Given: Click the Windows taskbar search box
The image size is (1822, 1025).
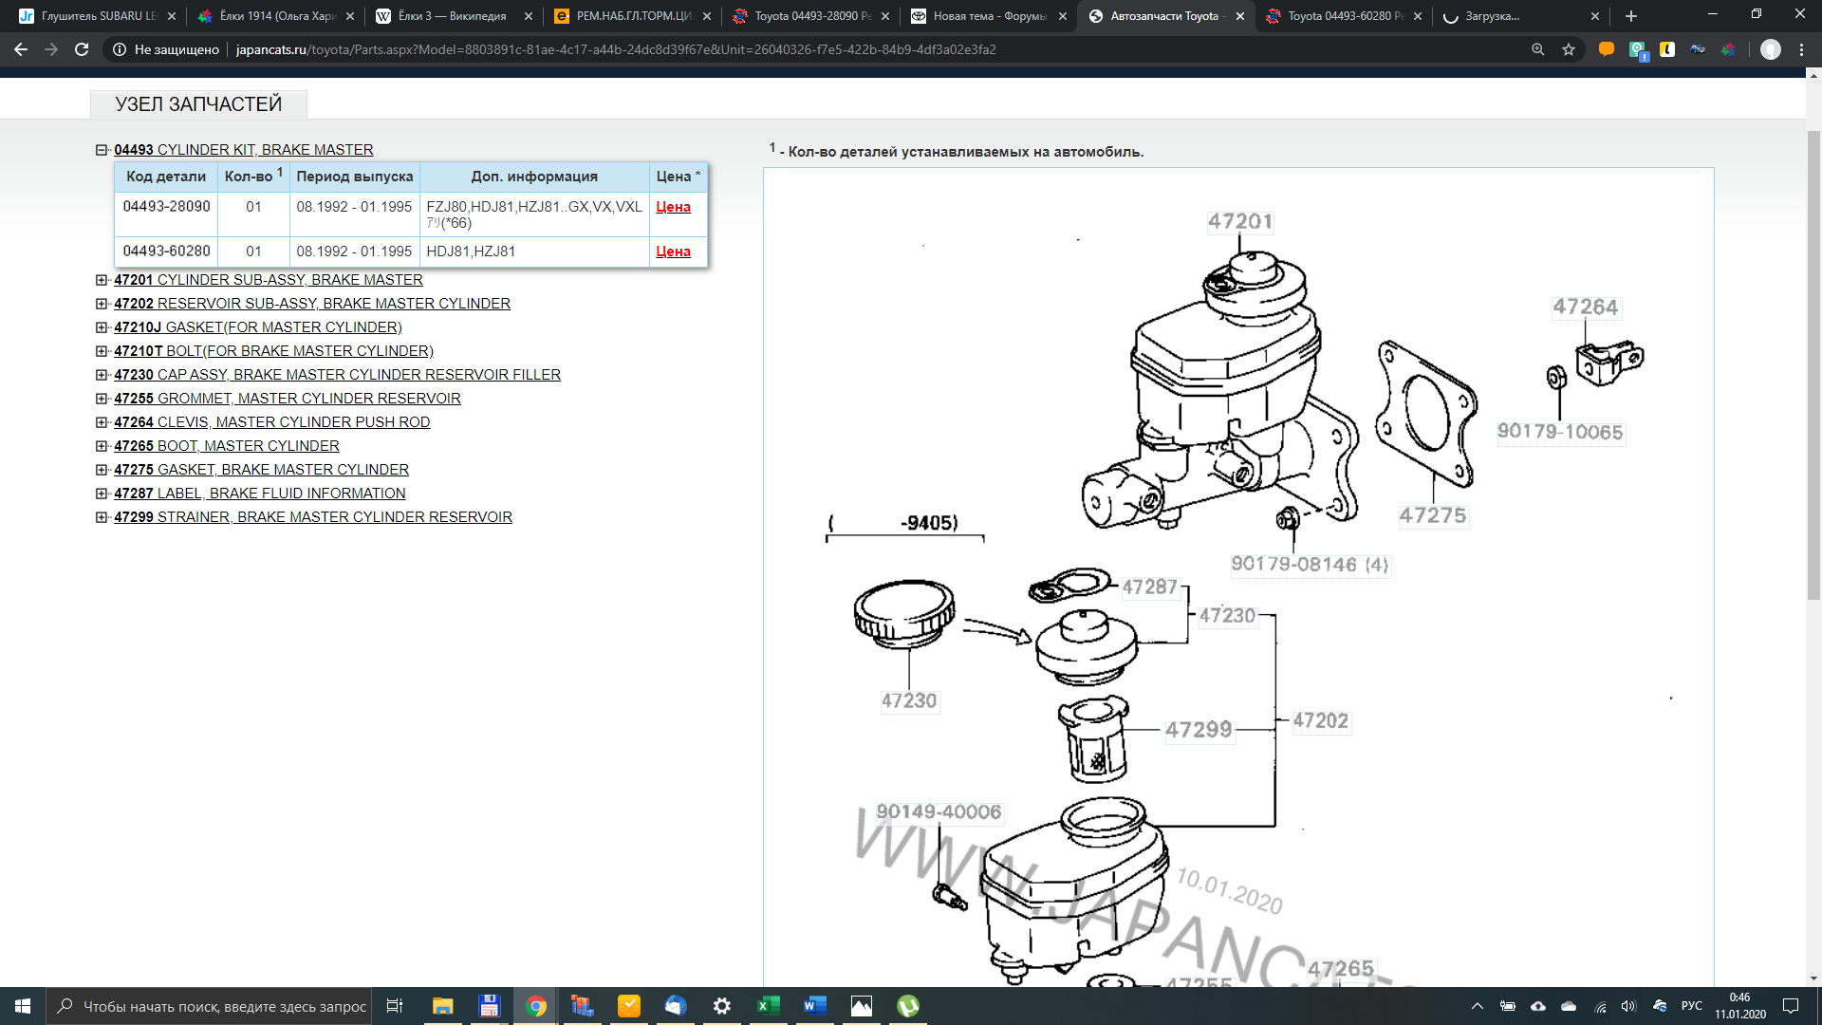Looking at the screenshot, I should [209, 1006].
